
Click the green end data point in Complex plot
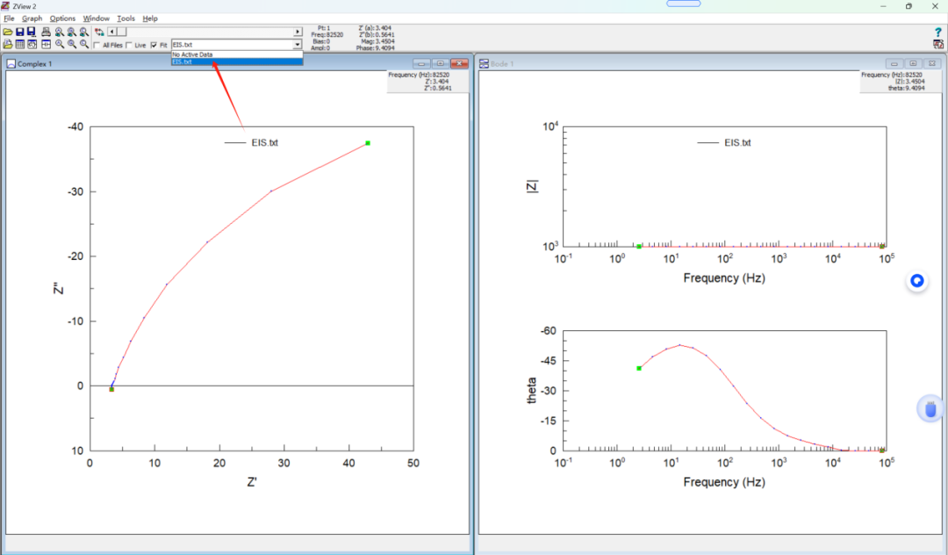pos(368,143)
